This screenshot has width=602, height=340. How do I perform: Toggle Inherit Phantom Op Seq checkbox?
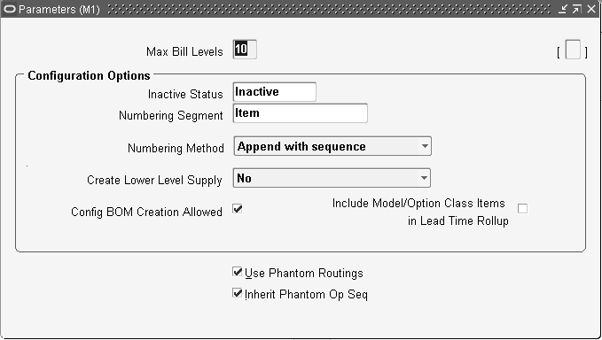click(x=238, y=293)
